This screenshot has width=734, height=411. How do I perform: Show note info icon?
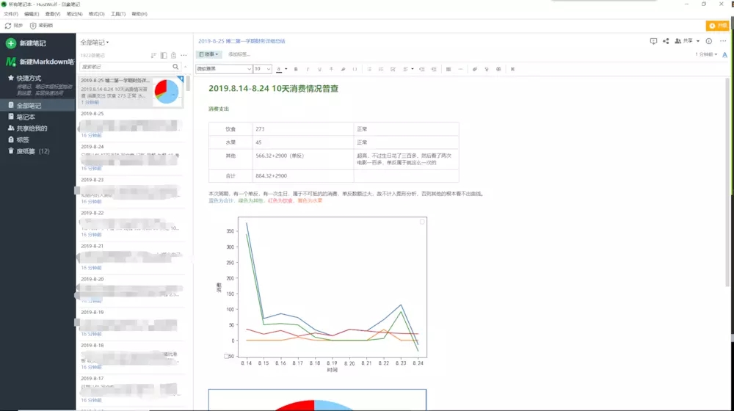pos(709,41)
